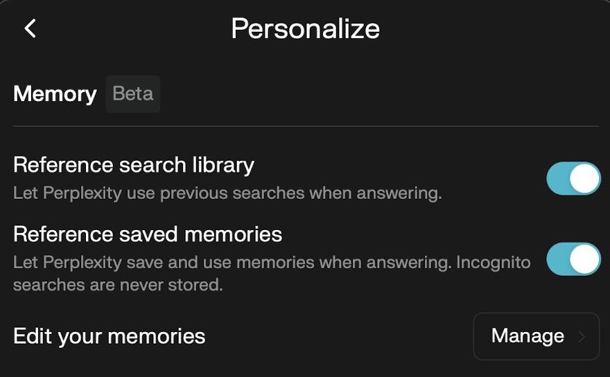Click the description about using previous searches
The image size is (610, 377).
(x=227, y=193)
